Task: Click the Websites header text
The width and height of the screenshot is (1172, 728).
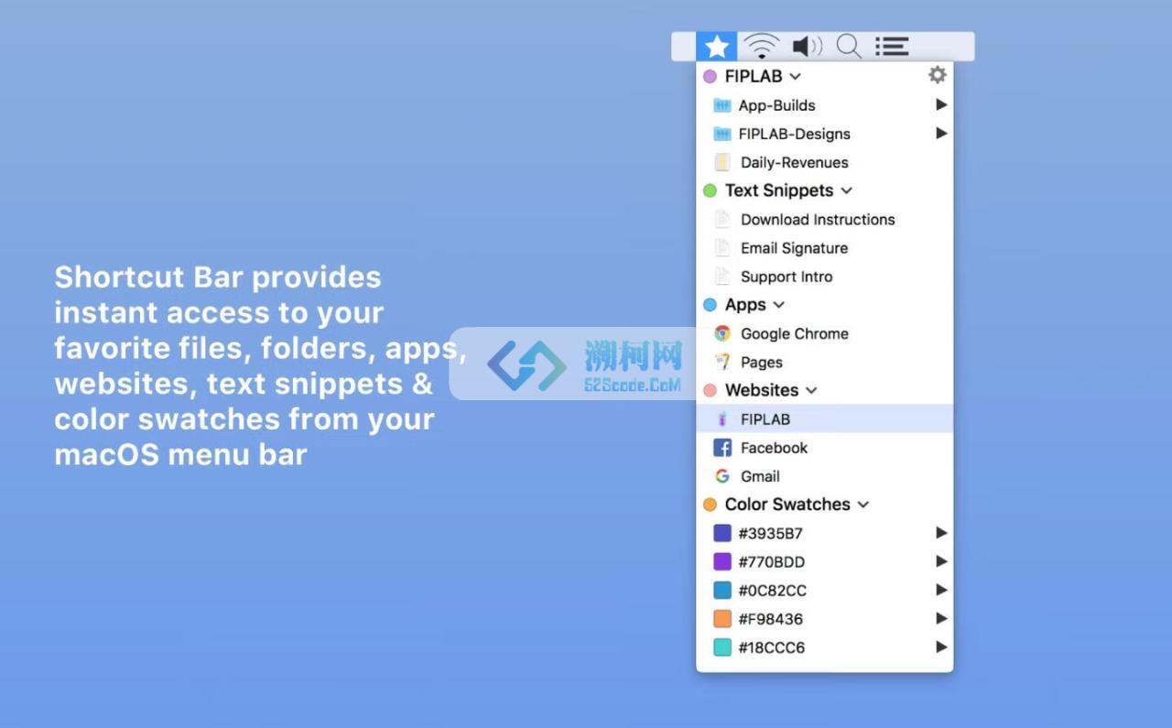Action: (x=762, y=390)
